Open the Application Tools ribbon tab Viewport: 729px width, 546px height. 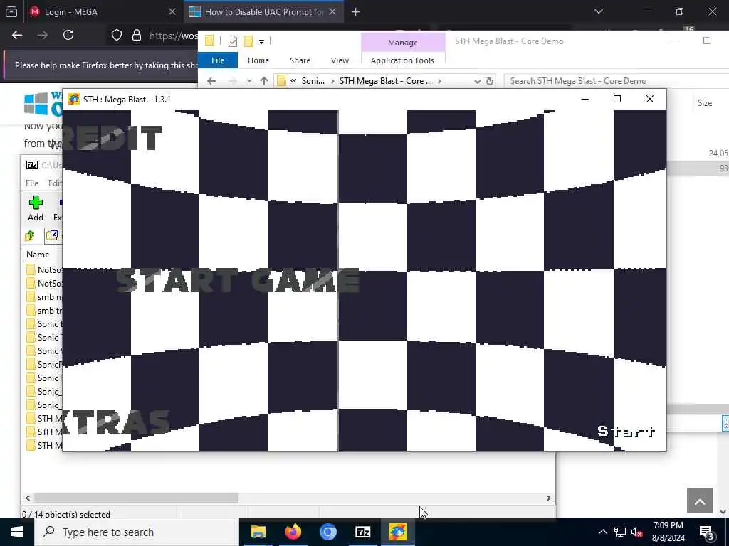coord(403,60)
